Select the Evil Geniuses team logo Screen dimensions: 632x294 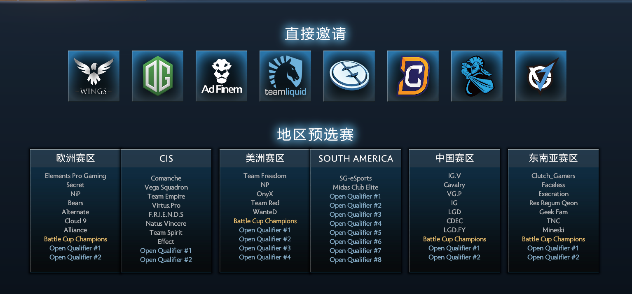(x=349, y=76)
